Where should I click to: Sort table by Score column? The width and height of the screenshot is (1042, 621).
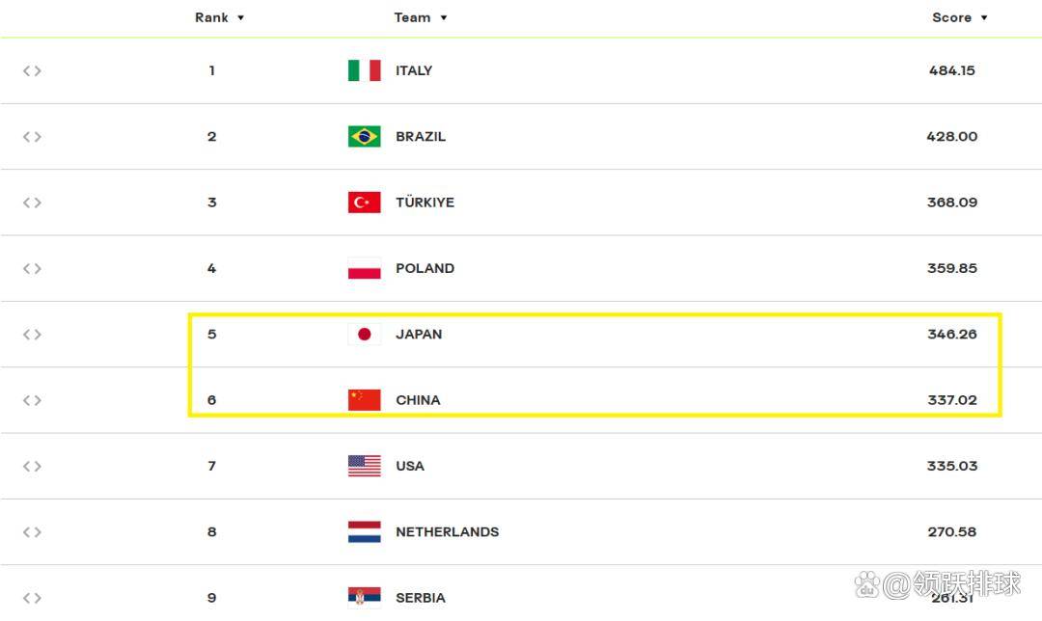point(959,17)
